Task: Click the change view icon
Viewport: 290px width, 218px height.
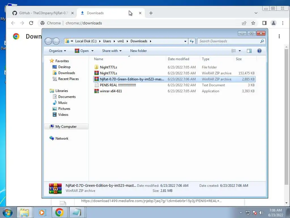Action: click(234, 51)
